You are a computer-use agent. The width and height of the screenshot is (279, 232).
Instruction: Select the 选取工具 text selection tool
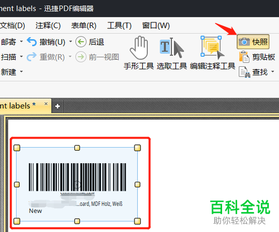click(x=172, y=53)
